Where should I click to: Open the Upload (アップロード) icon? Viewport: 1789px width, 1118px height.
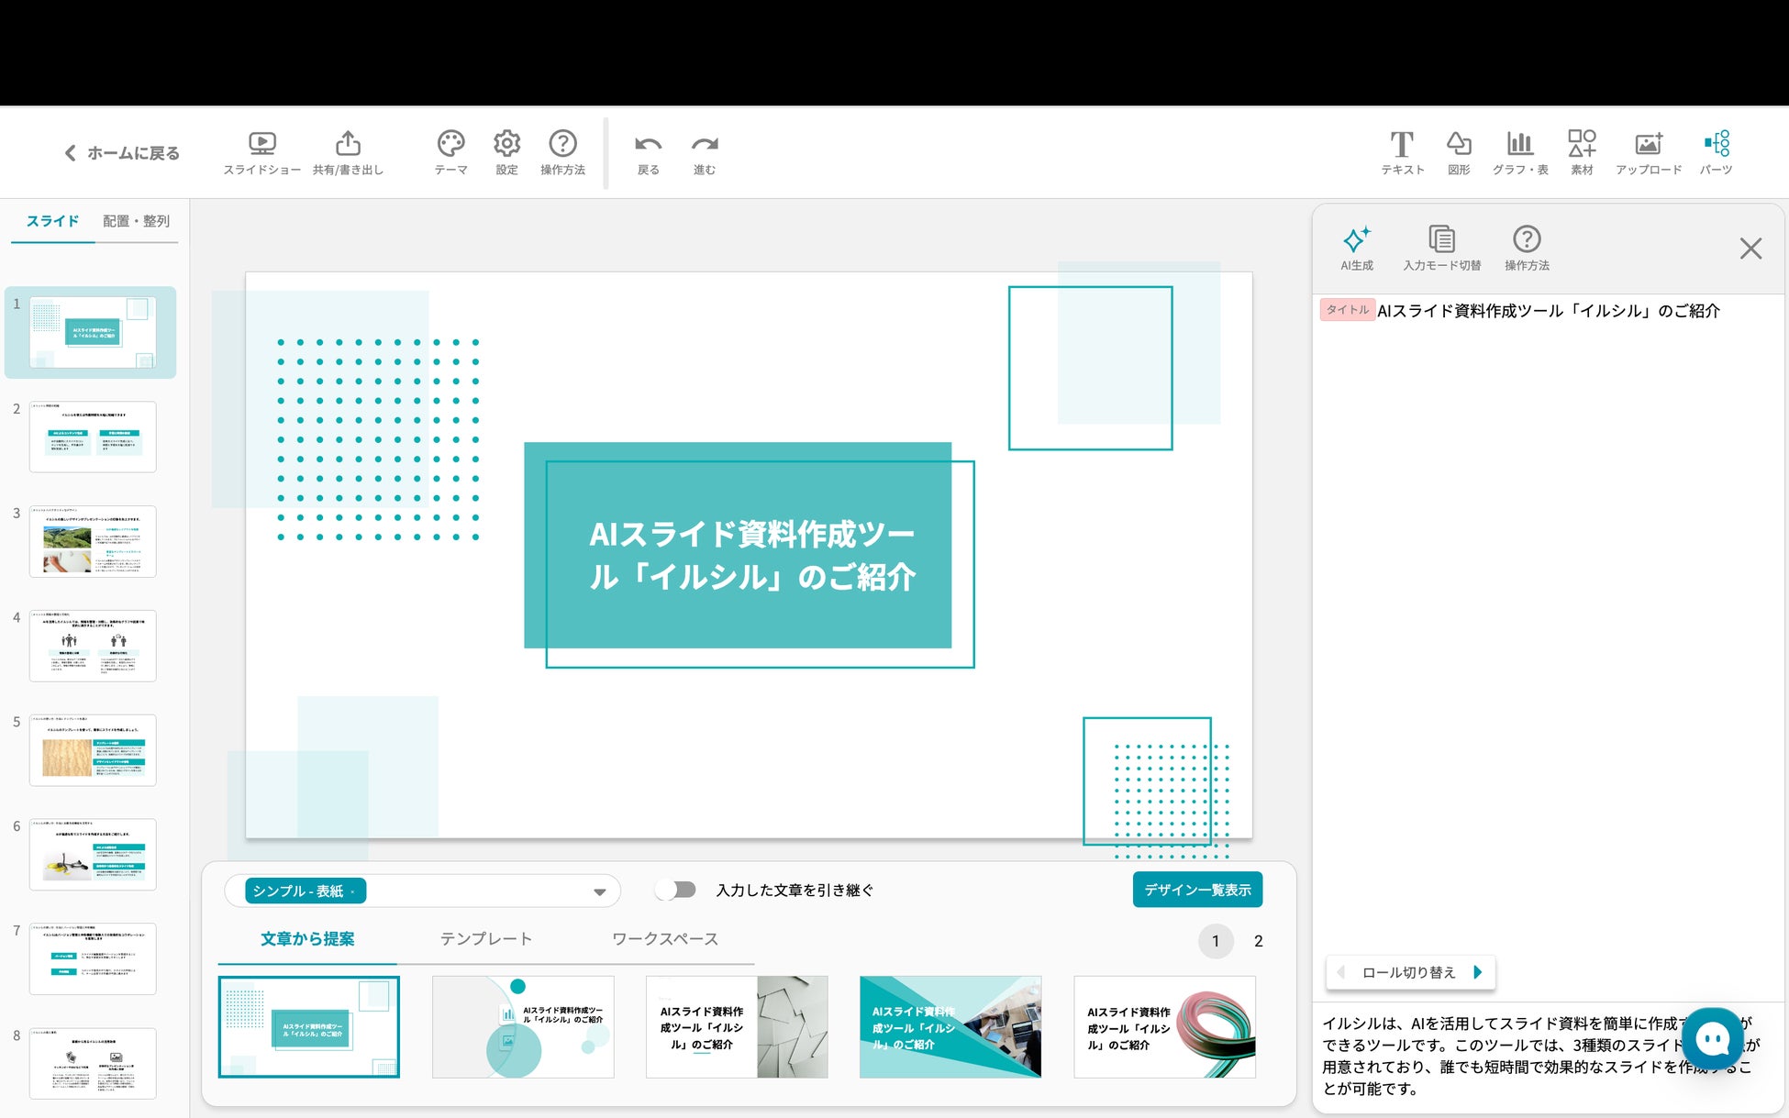(x=1648, y=145)
